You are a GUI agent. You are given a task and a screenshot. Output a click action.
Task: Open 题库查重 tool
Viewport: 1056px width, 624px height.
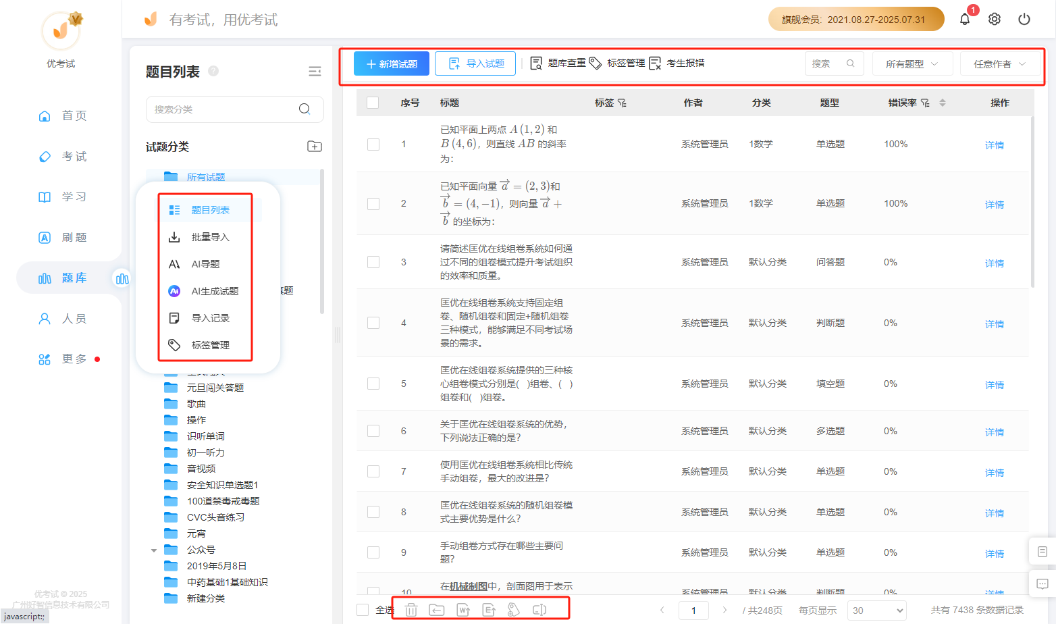coord(558,63)
